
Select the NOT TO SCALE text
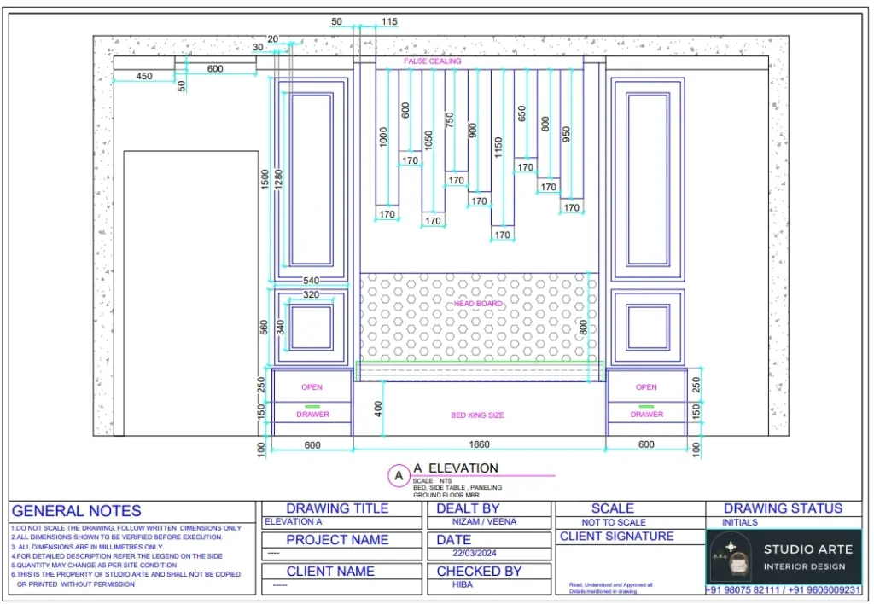pyautogui.click(x=614, y=522)
